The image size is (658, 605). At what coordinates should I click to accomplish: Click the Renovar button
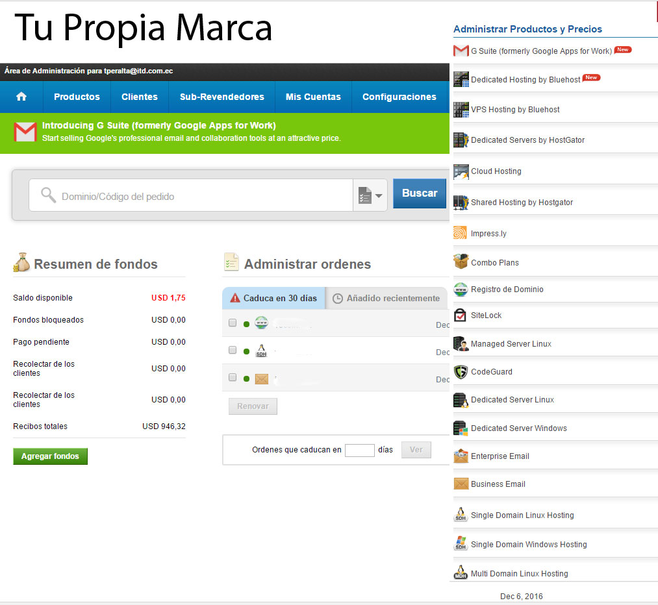pos(253,406)
